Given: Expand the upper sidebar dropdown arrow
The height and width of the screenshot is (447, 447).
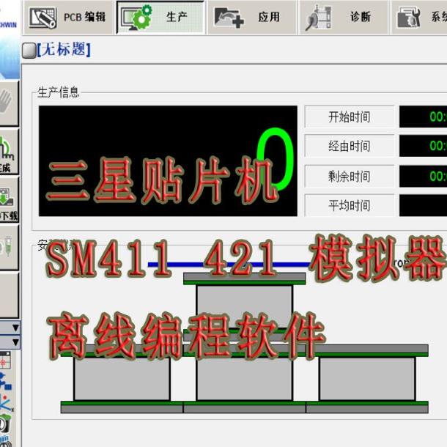Looking at the screenshot, I should pos(15,328).
